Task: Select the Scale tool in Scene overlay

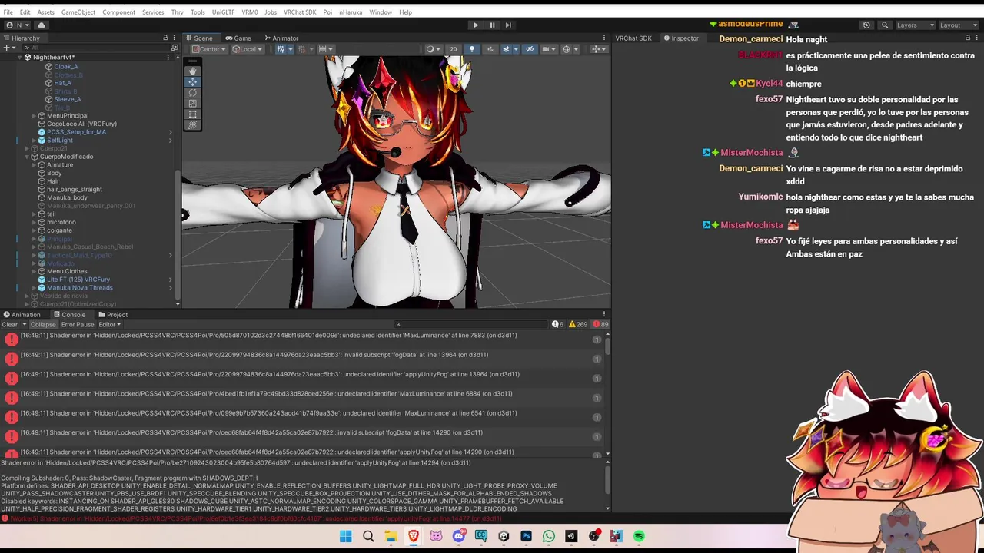Action: (192, 103)
